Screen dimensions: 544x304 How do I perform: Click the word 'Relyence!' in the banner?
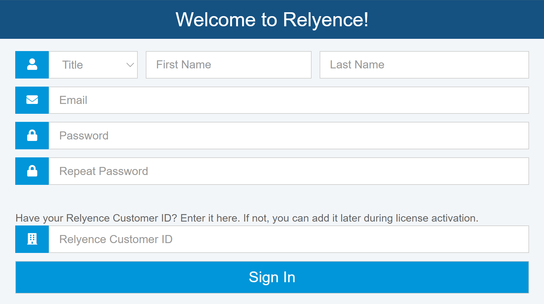point(325,20)
